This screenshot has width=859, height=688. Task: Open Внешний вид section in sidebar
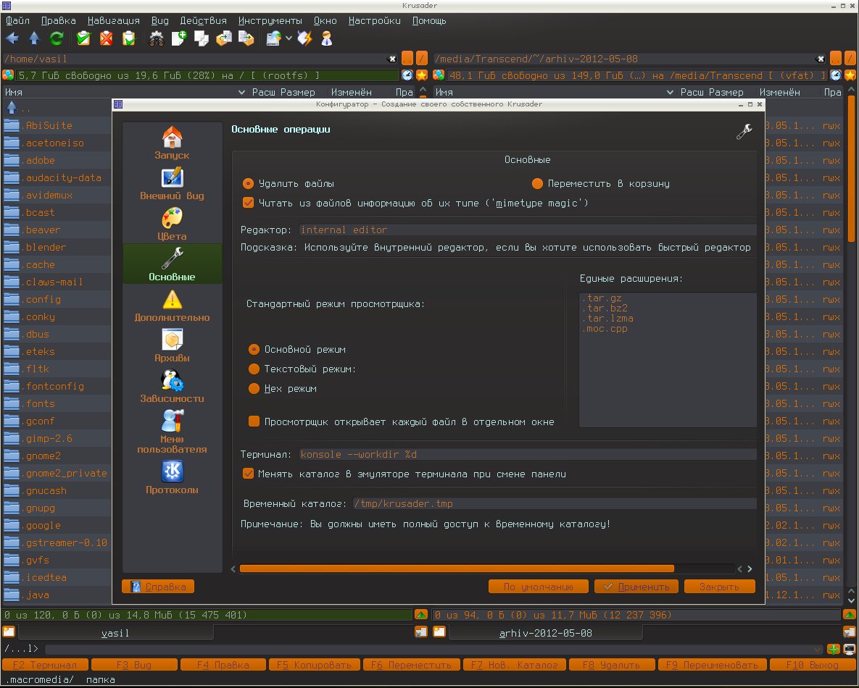[x=172, y=183]
